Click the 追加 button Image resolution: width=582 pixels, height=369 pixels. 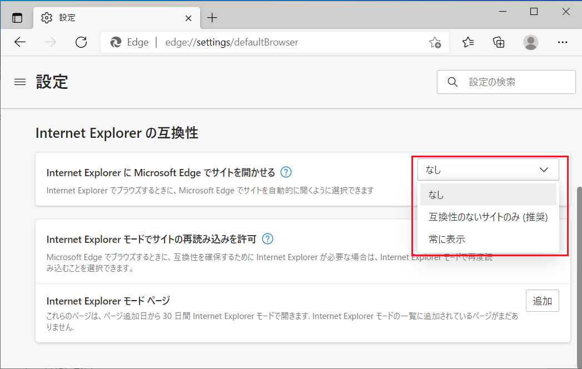543,301
